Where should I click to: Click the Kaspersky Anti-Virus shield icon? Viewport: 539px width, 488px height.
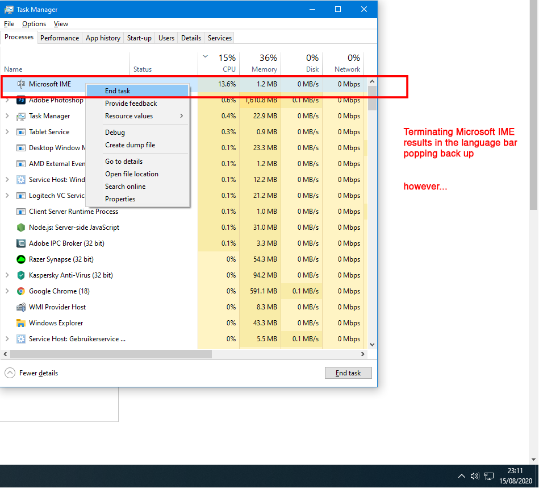pyautogui.click(x=21, y=275)
